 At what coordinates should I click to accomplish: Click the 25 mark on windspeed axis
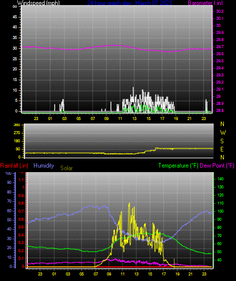point(15,59)
